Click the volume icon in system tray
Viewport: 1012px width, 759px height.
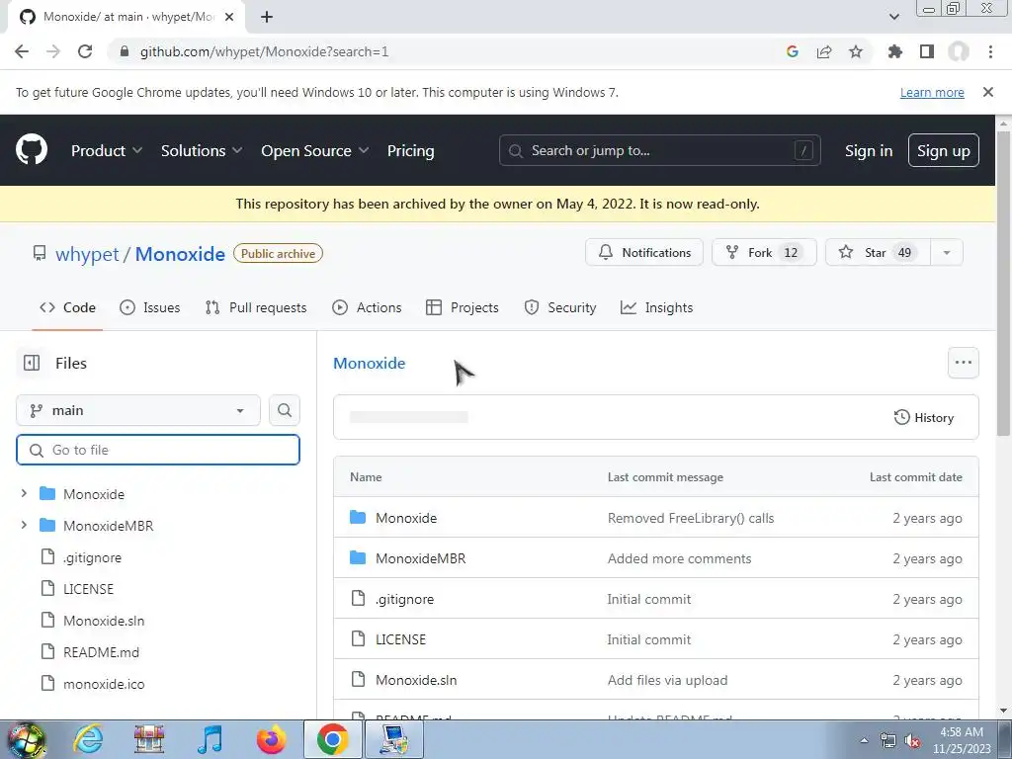[912, 741]
